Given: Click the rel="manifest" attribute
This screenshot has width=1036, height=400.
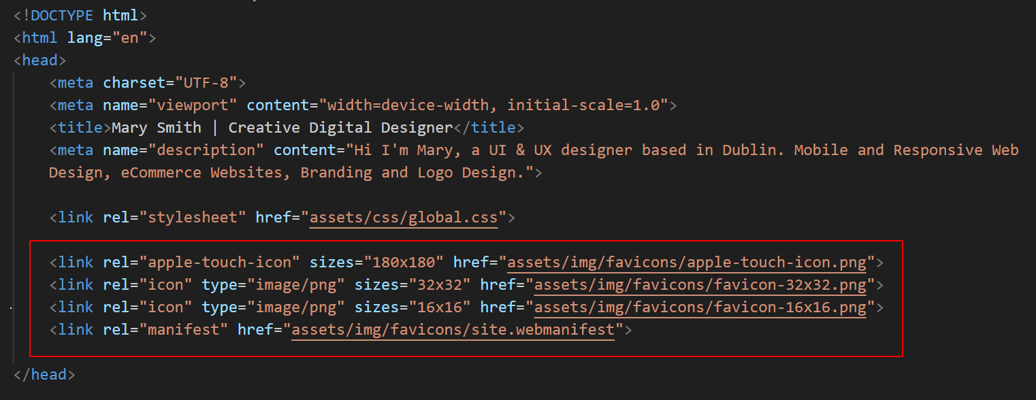Looking at the screenshot, I should pos(172,329).
